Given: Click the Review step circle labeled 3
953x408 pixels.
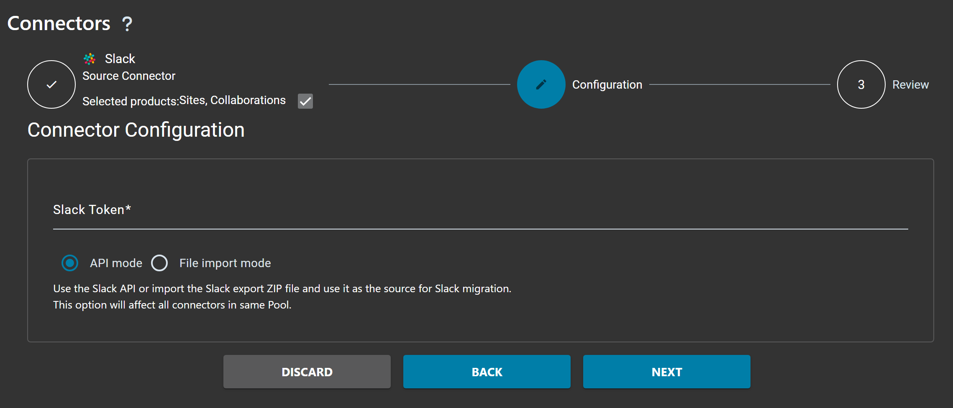Looking at the screenshot, I should [861, 84].
